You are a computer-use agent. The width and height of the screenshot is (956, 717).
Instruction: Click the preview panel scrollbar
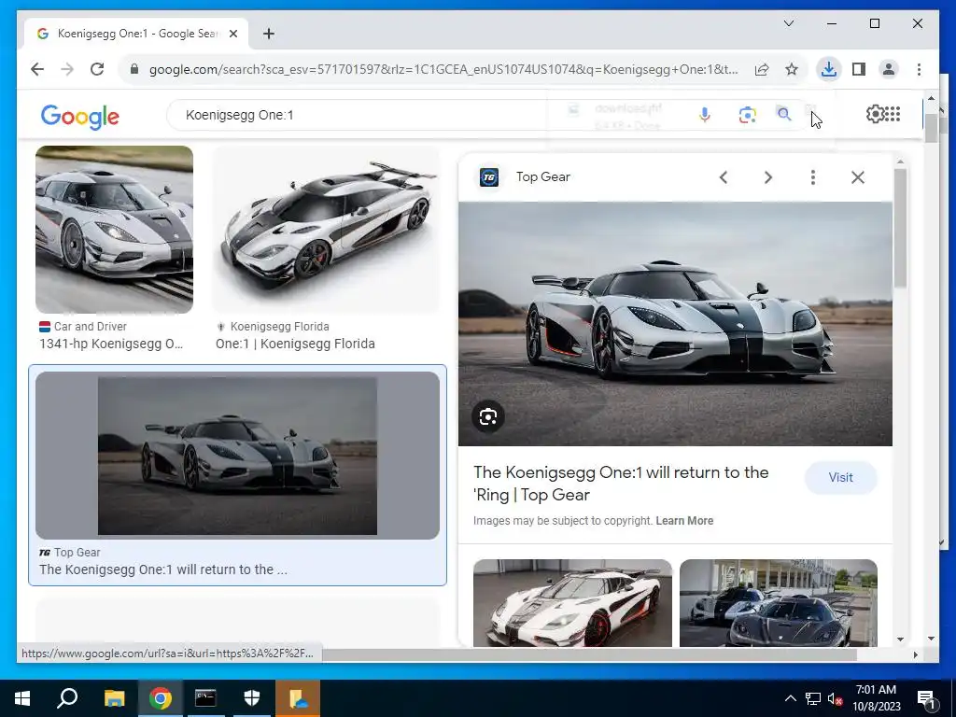[901, 227]
